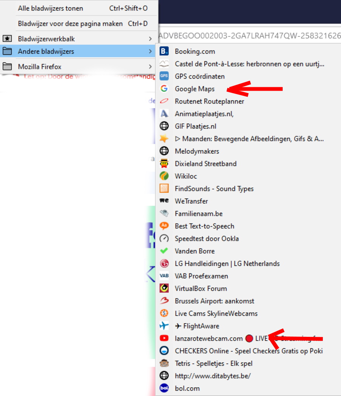Click the Routenet Routeplanner favicon
341x396 pixels.
pos(164,101)
